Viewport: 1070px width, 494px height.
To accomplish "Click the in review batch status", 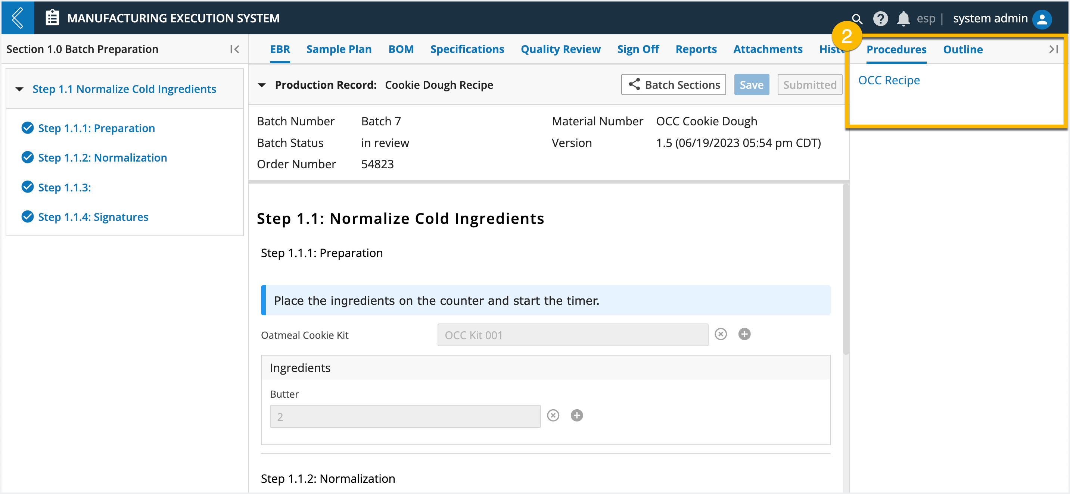I will coord(385,143).
